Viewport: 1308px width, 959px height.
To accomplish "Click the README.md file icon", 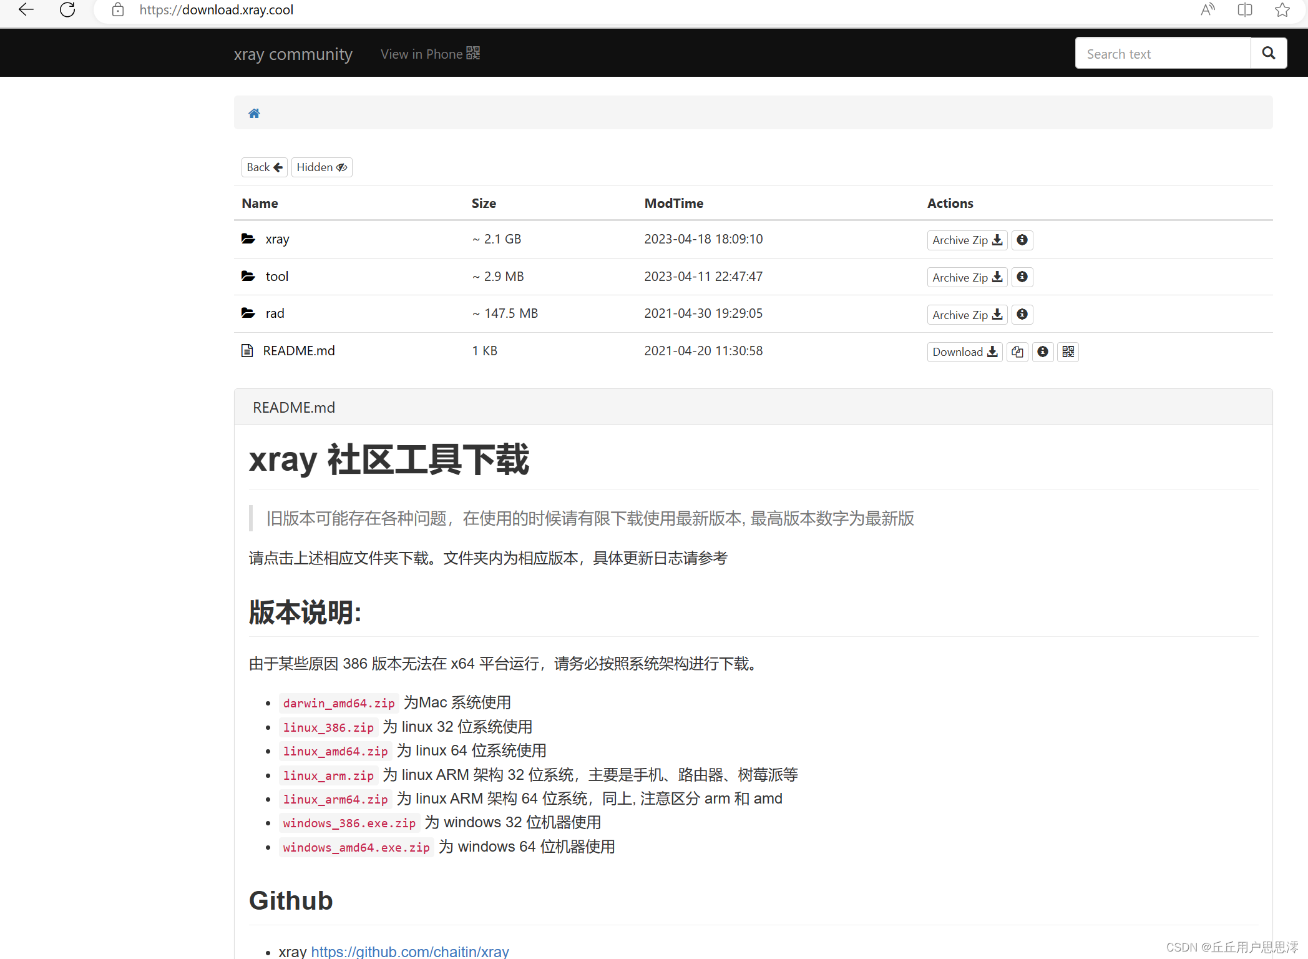I will tap(247, 350).
